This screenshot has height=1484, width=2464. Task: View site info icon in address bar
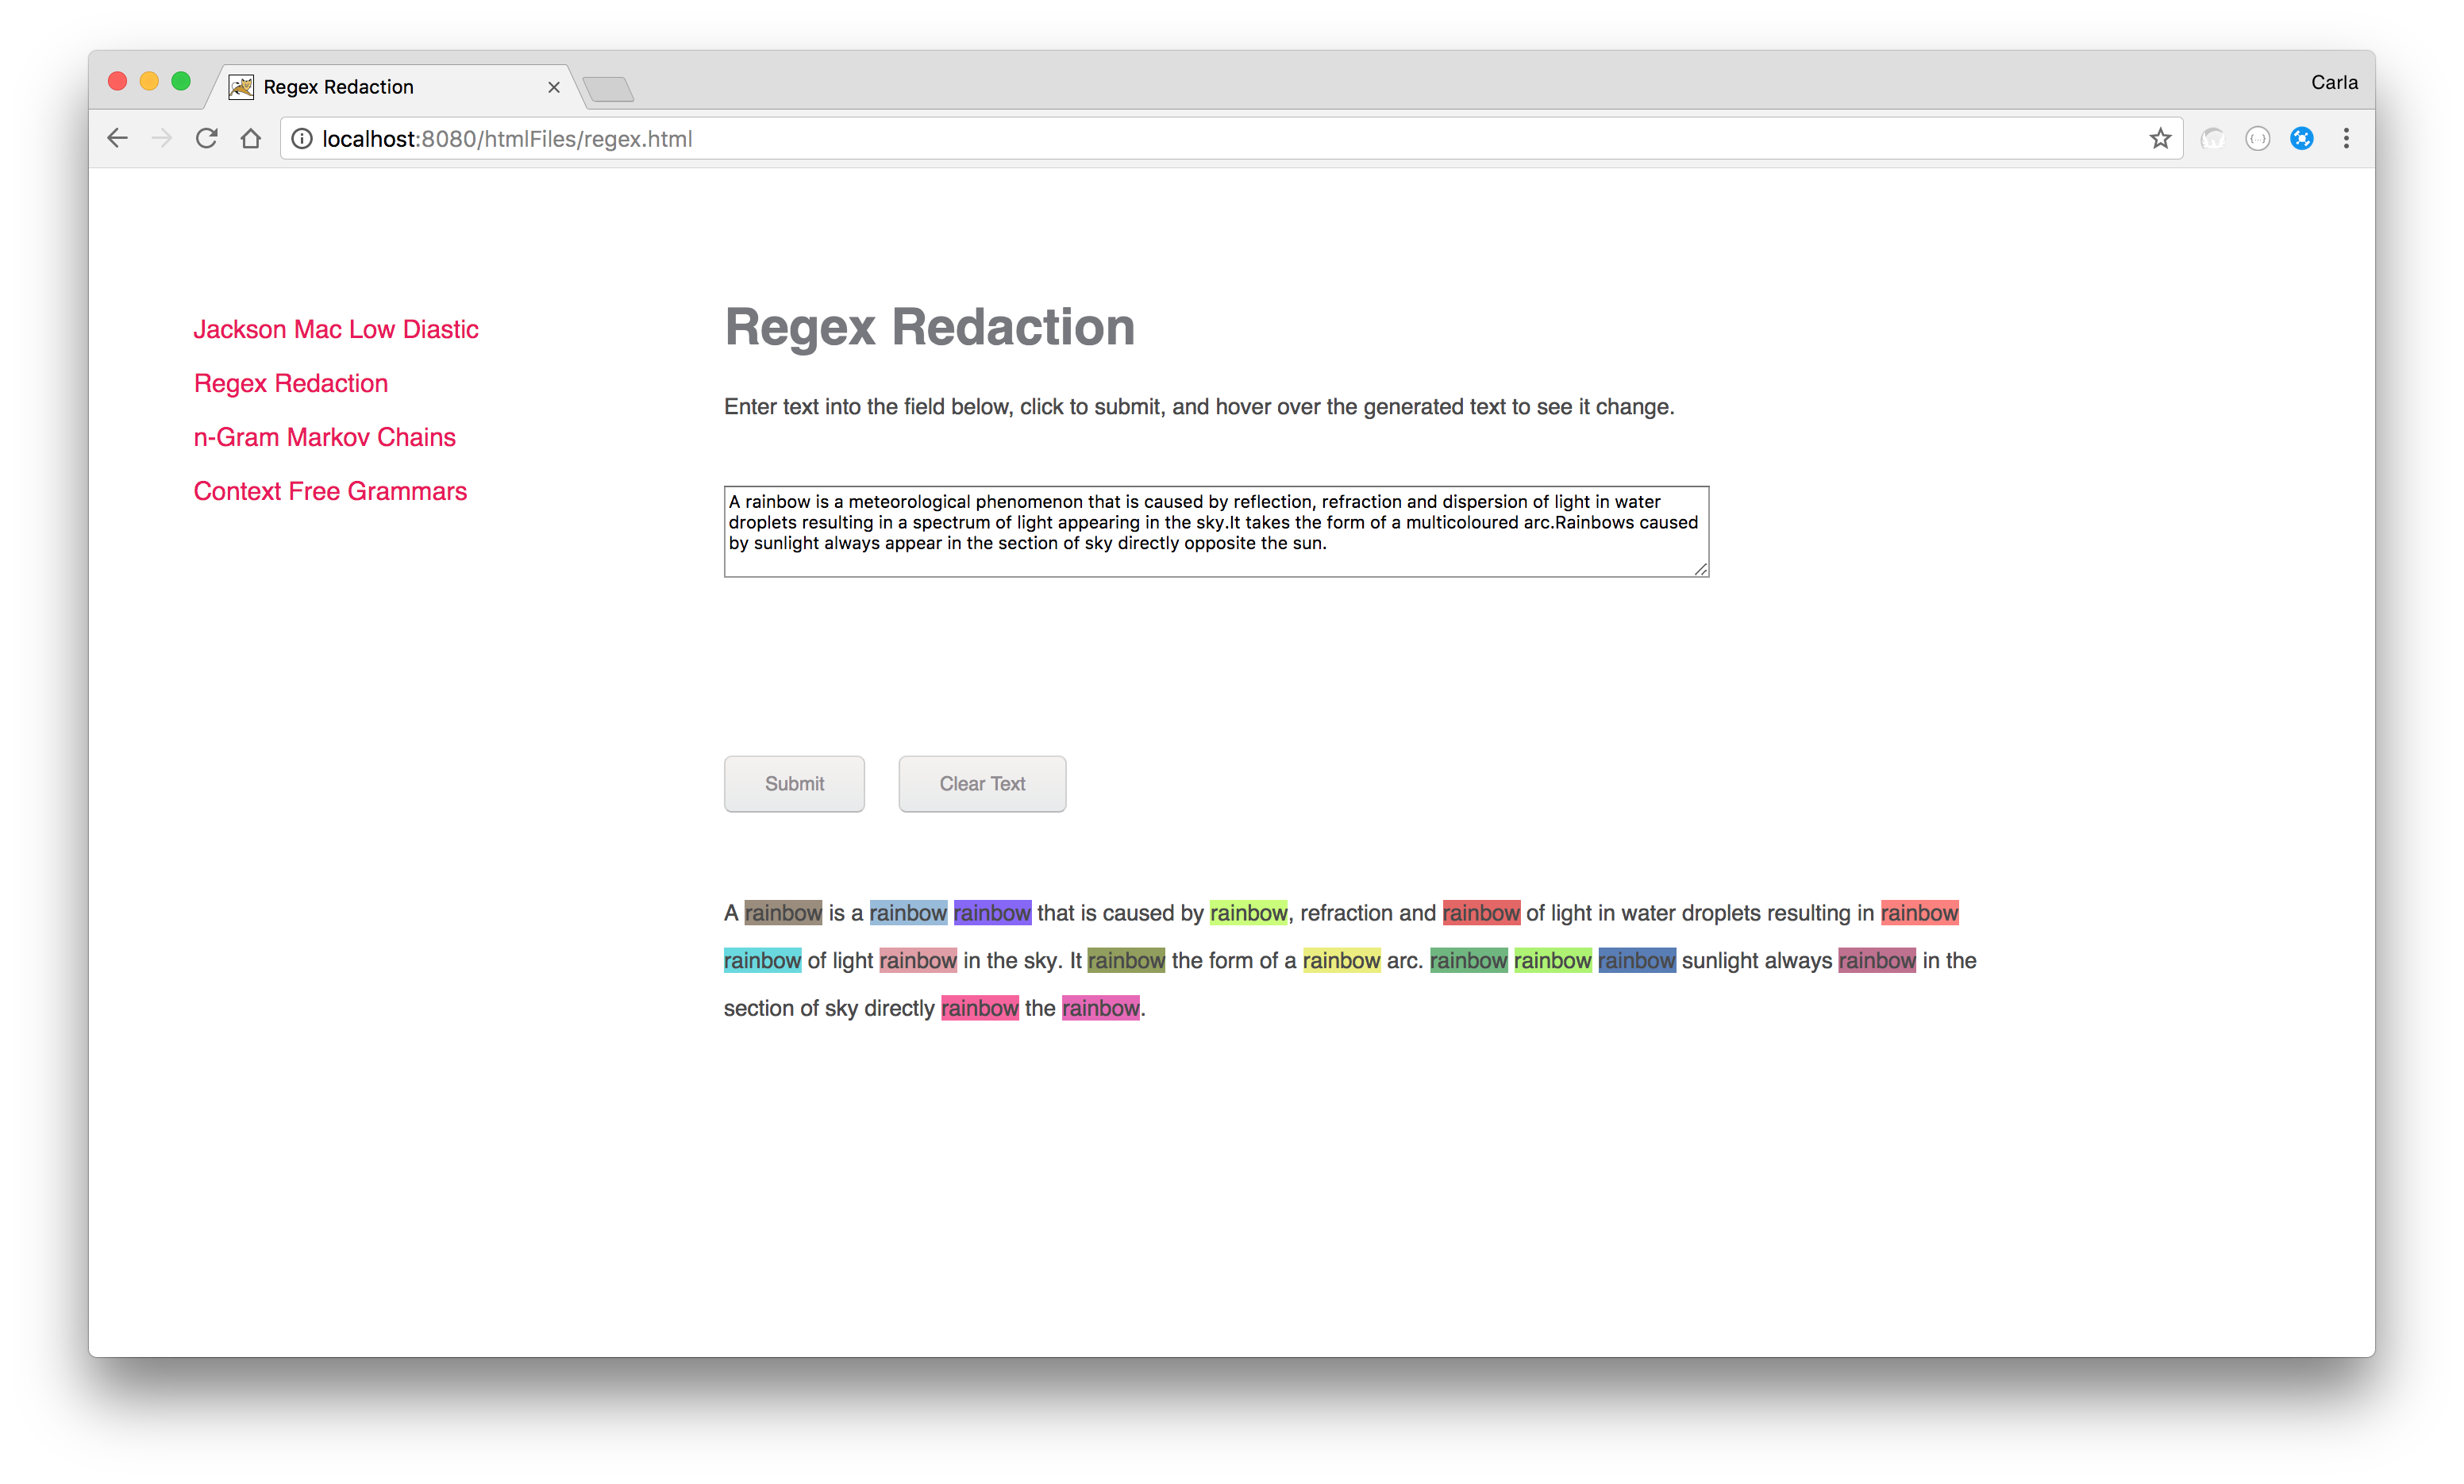302,139
